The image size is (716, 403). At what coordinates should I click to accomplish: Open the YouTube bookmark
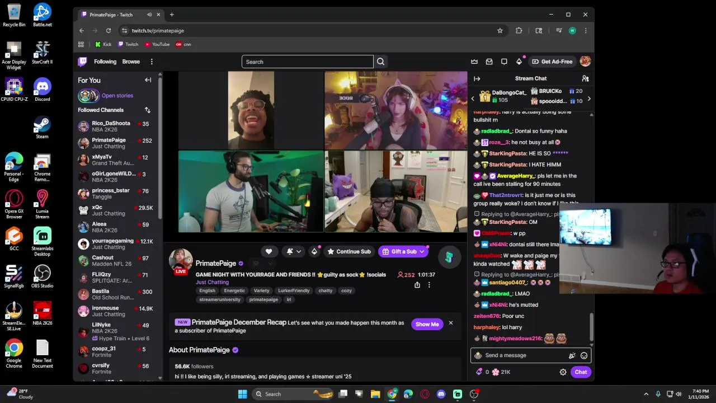pos(157,44)
